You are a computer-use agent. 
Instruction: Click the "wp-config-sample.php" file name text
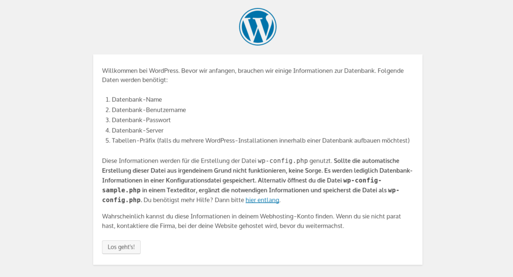(242, 185)
